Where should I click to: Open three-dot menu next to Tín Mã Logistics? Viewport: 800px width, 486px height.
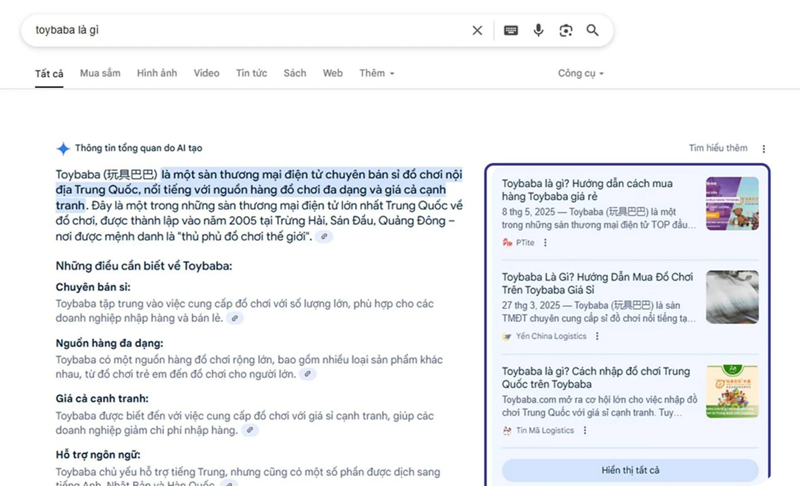click(585, 430)
